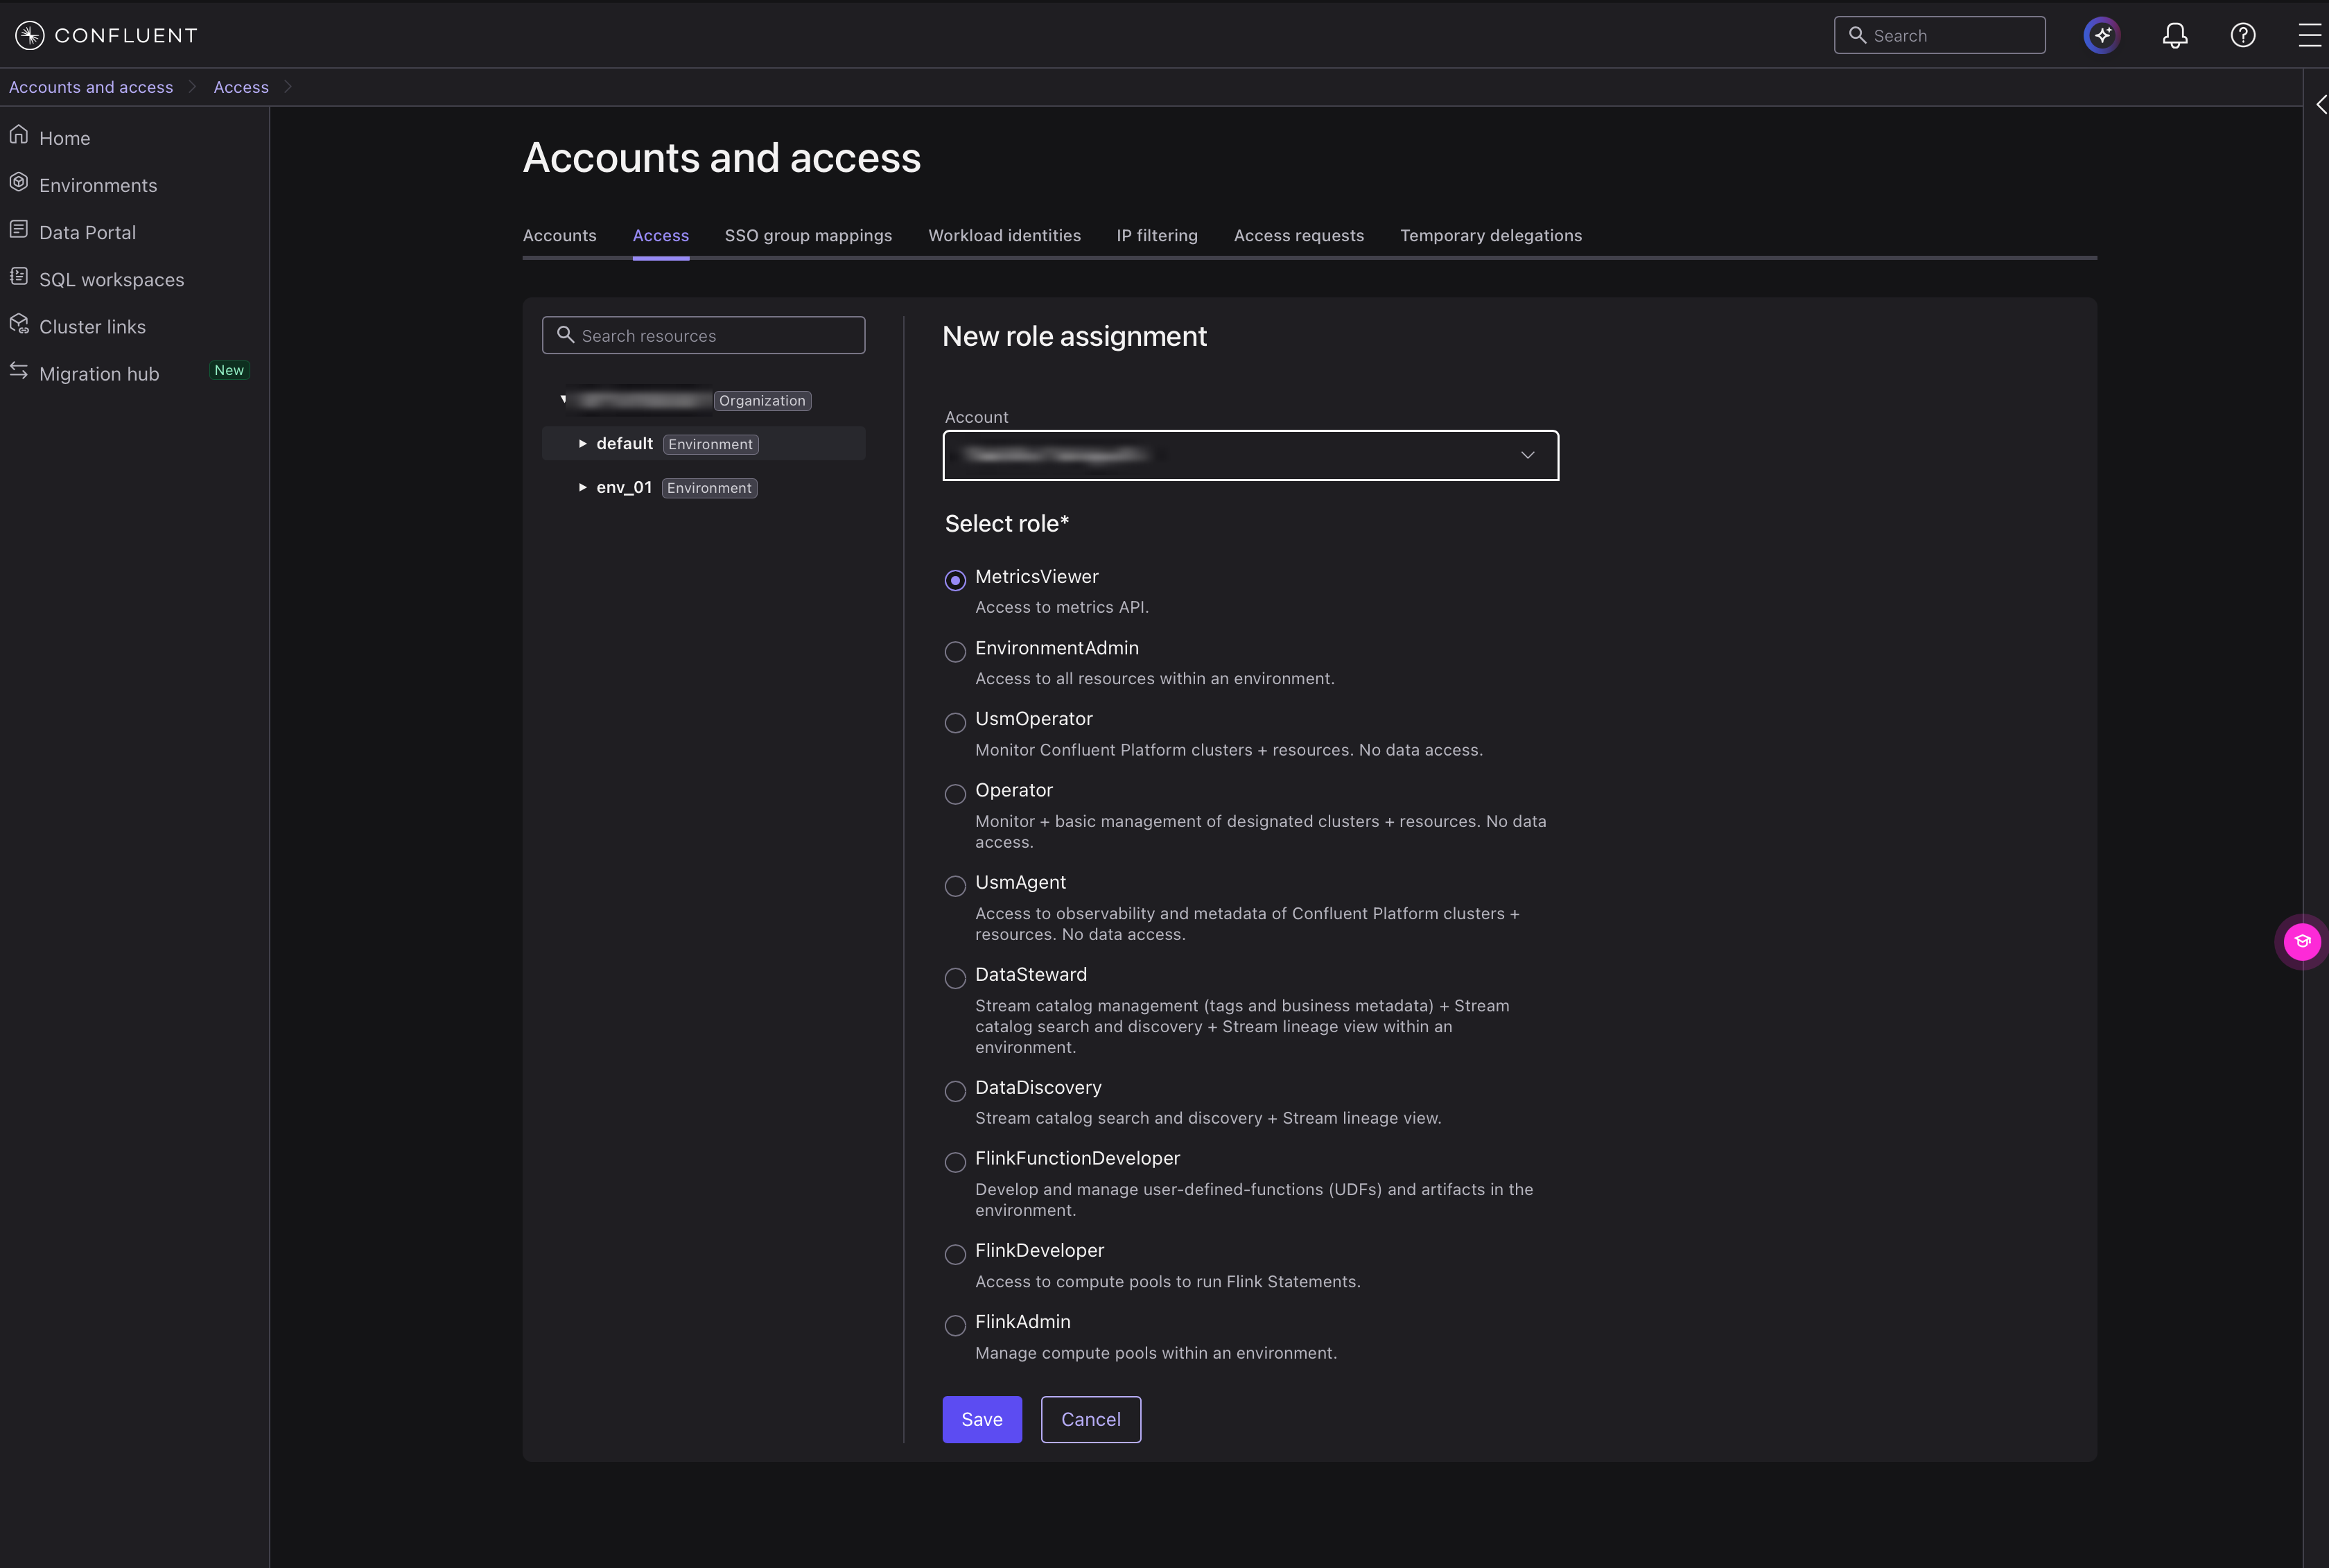Choose the Operator role radio button

point(955,794)
